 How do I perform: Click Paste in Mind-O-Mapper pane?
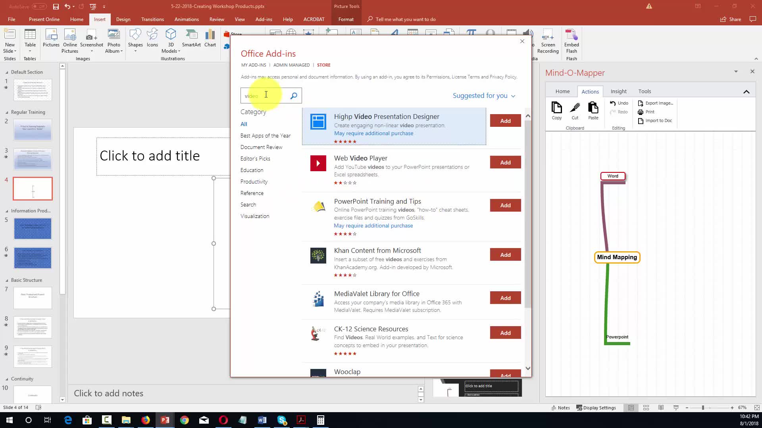click(x=593, y=111)
